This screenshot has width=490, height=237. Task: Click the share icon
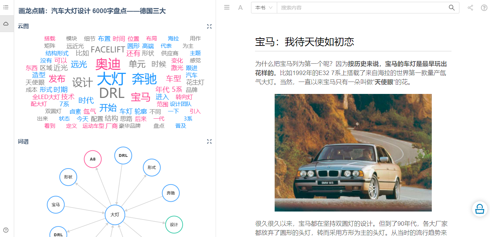(x=470, y=8)
